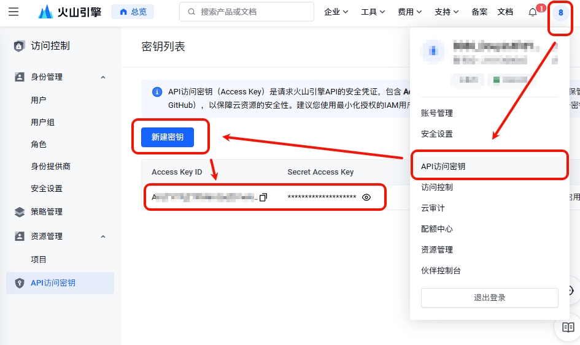580x345 pixels.
Task: Expand the 企业 dropdown menu
Action: 336,12
